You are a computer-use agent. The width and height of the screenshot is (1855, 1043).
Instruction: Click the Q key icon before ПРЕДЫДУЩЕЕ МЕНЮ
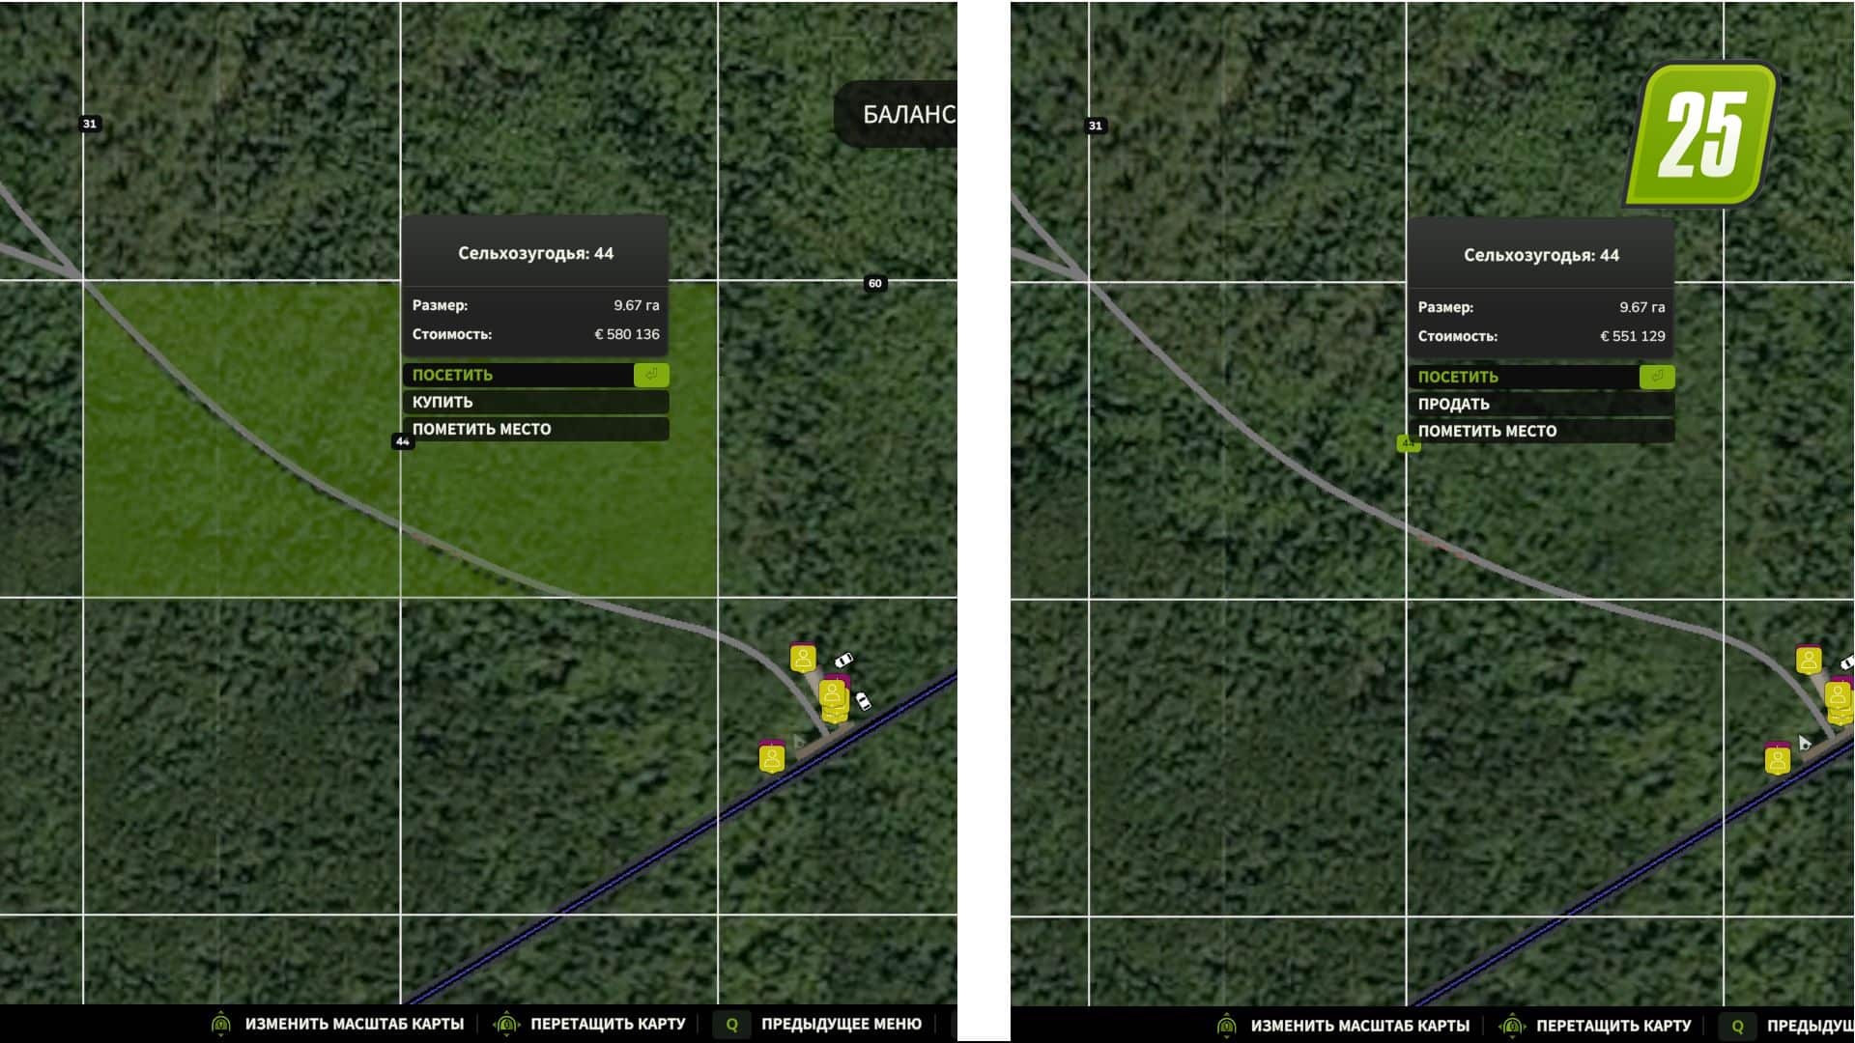click(731, 1025)
